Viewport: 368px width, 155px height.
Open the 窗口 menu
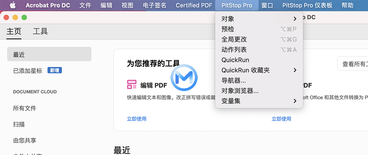pos(267,5)
